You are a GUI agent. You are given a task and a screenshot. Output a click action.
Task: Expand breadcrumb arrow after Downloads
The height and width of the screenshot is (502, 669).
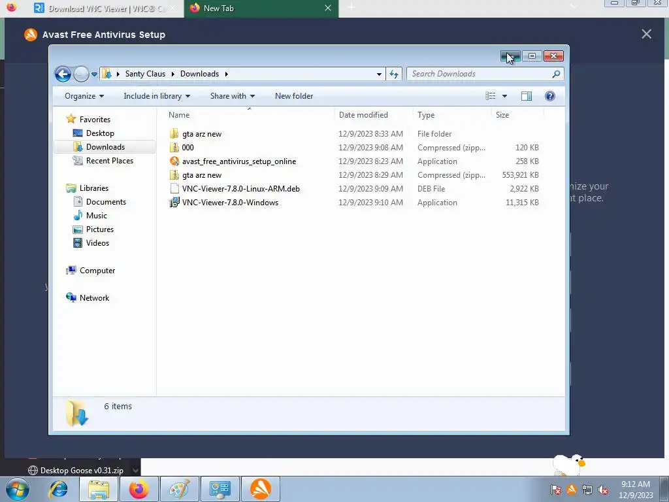click(x=227, y=74)
